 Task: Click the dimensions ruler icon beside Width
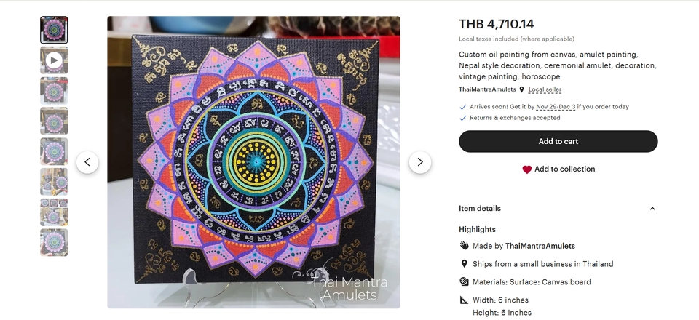click(464, 300)
